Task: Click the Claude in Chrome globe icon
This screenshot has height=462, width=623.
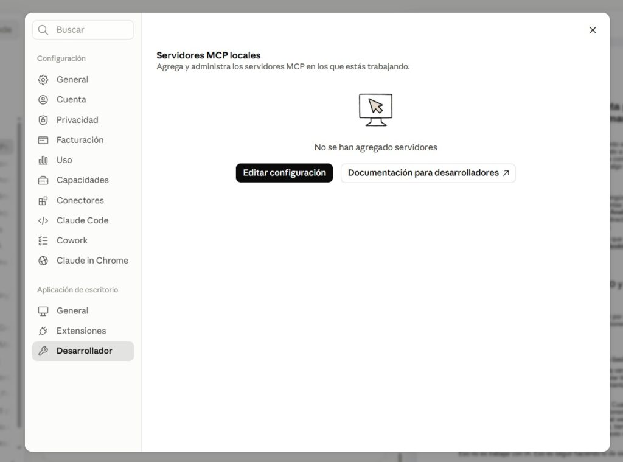Action: point(43,261)
